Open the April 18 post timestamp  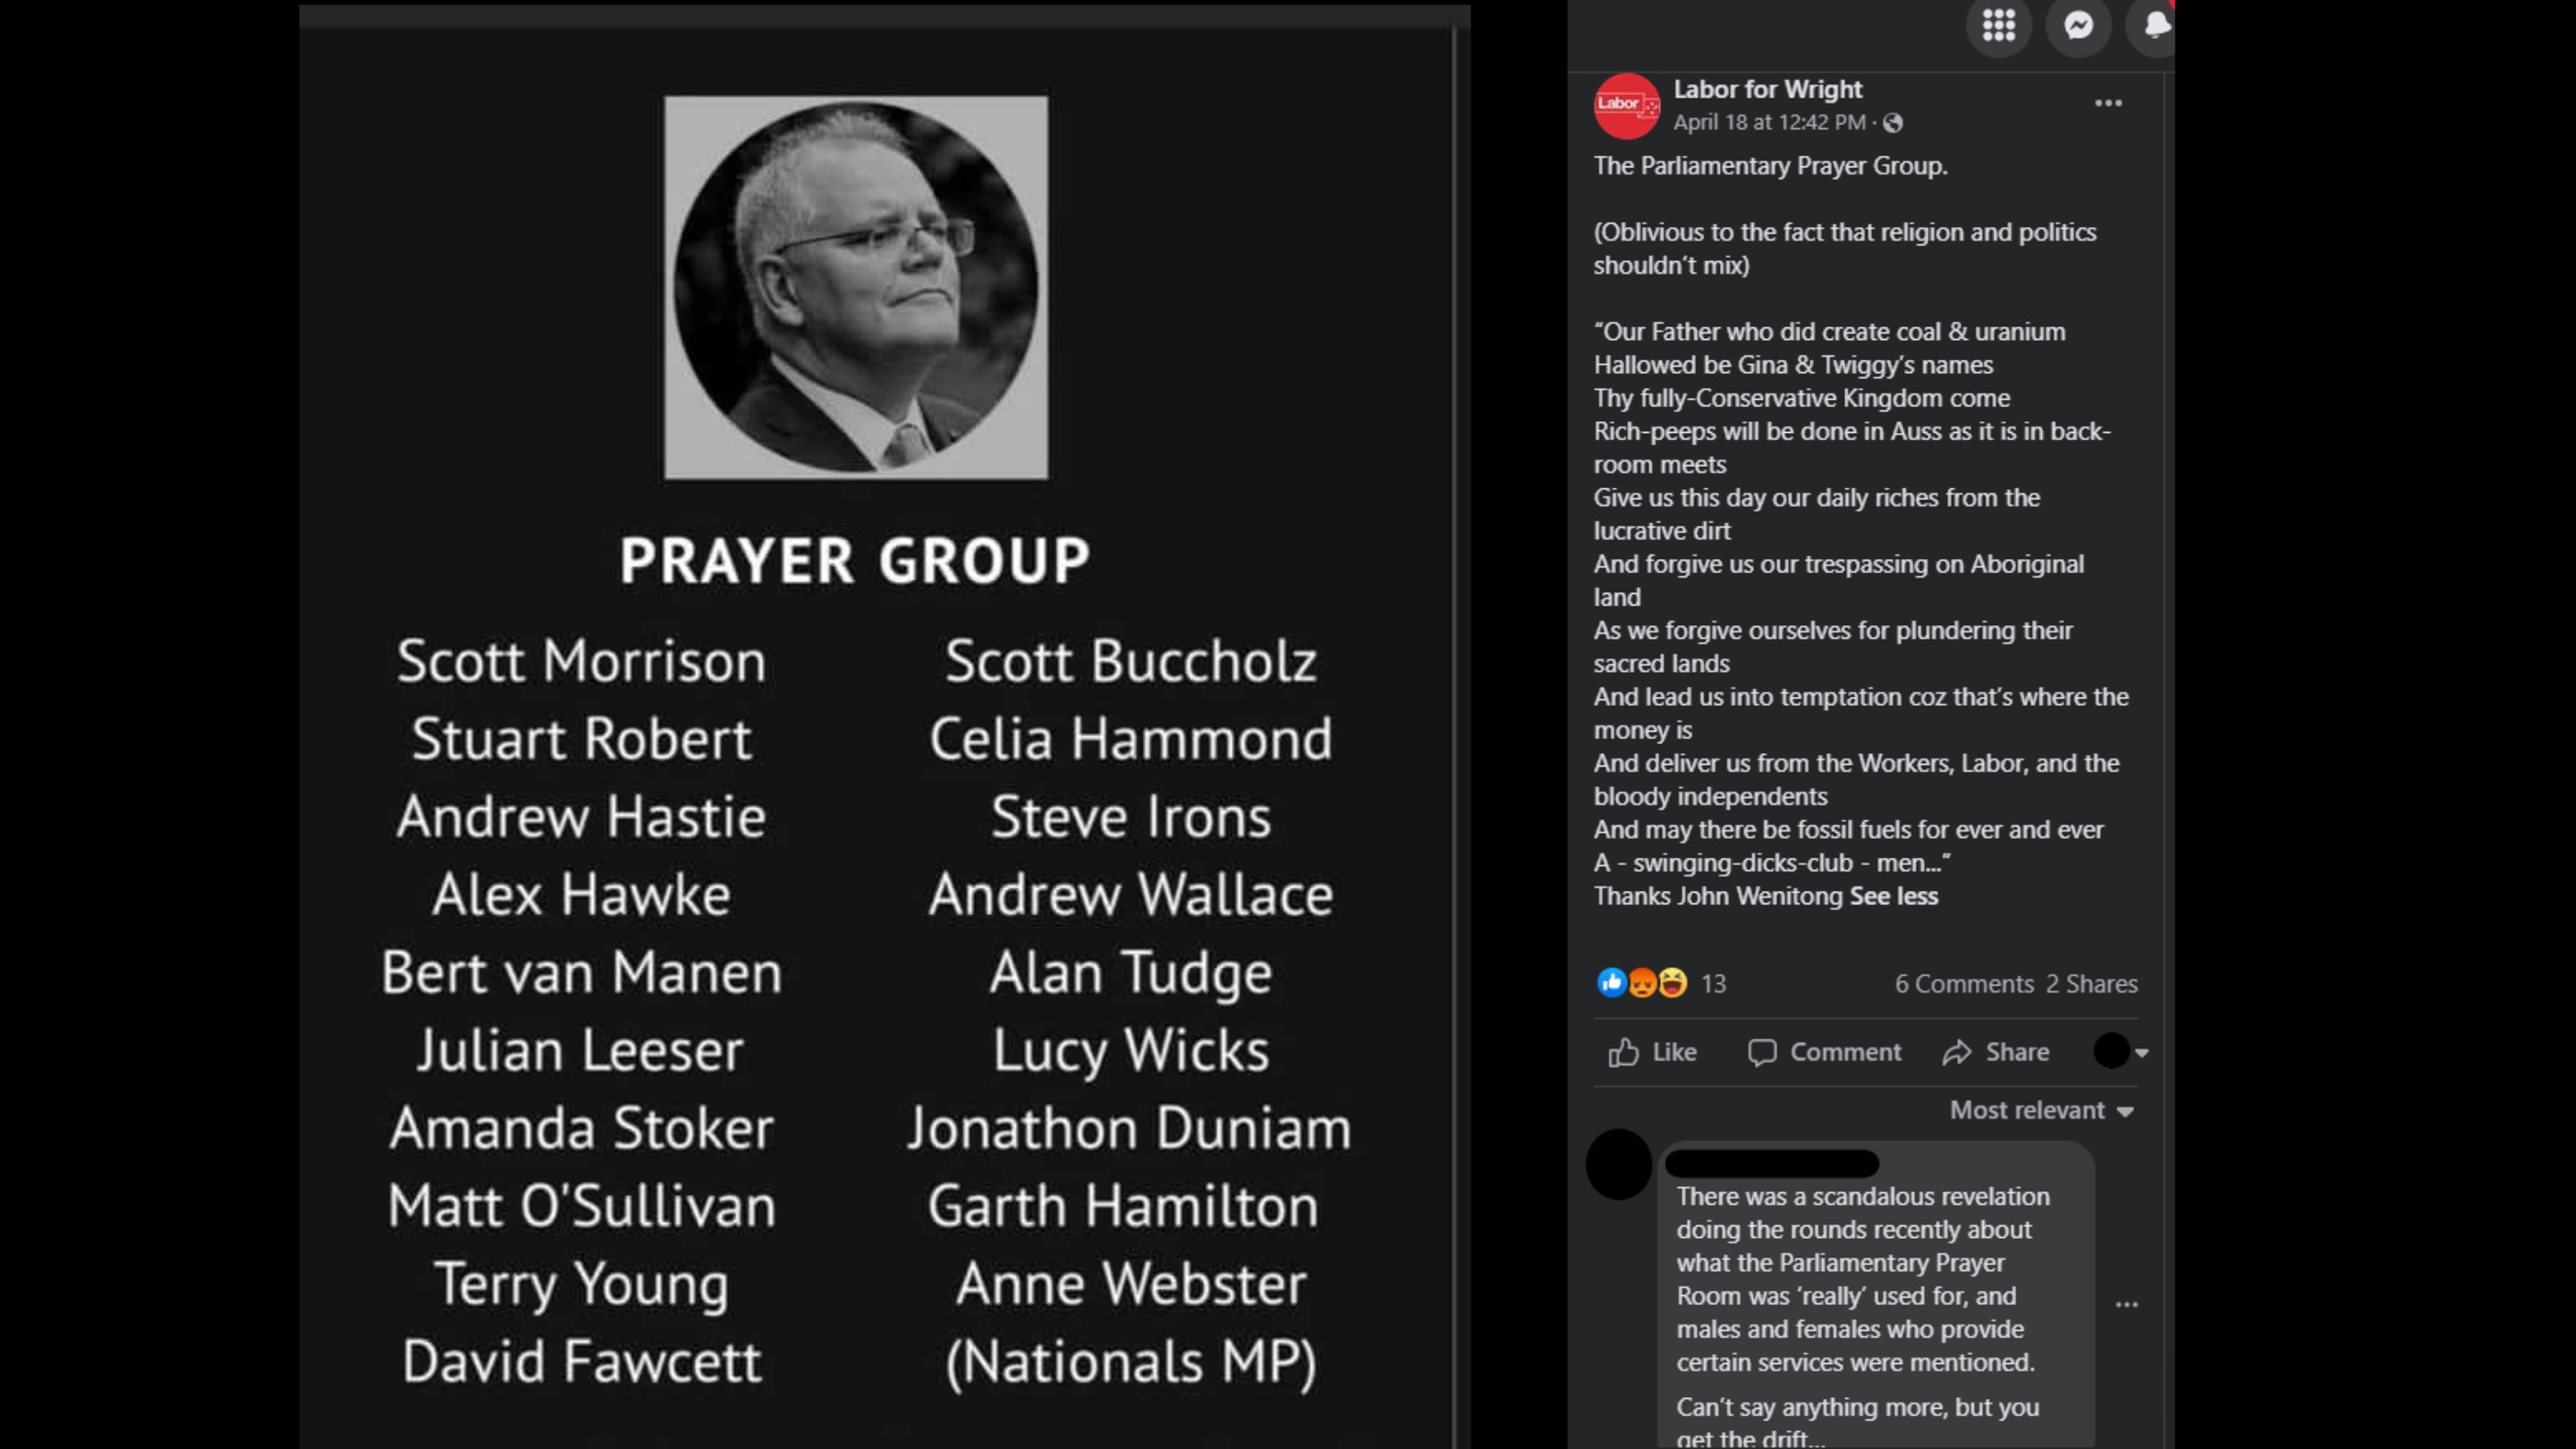coord(1769,122)
